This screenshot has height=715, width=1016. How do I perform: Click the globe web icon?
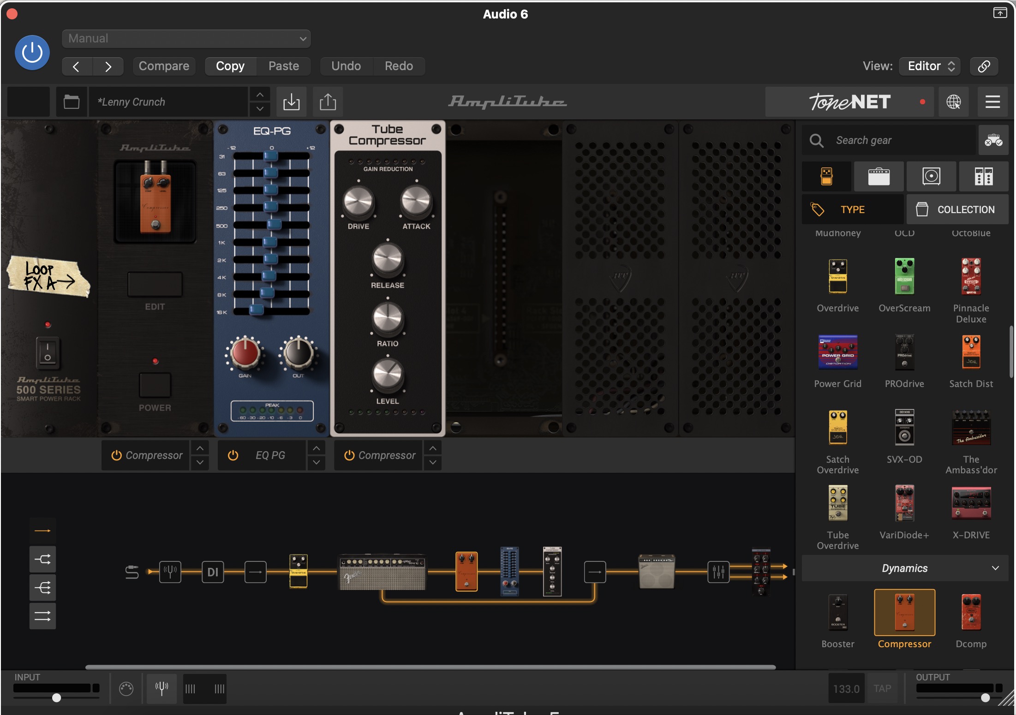[954, 102]
